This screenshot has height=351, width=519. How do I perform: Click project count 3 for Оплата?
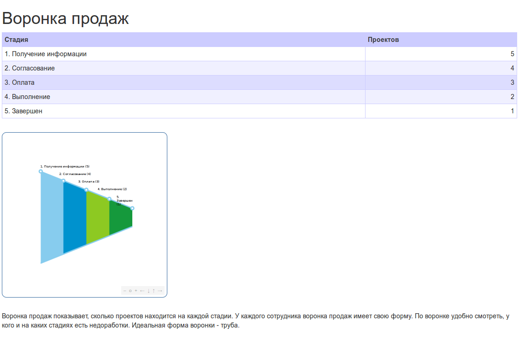[x=512, y=82]
